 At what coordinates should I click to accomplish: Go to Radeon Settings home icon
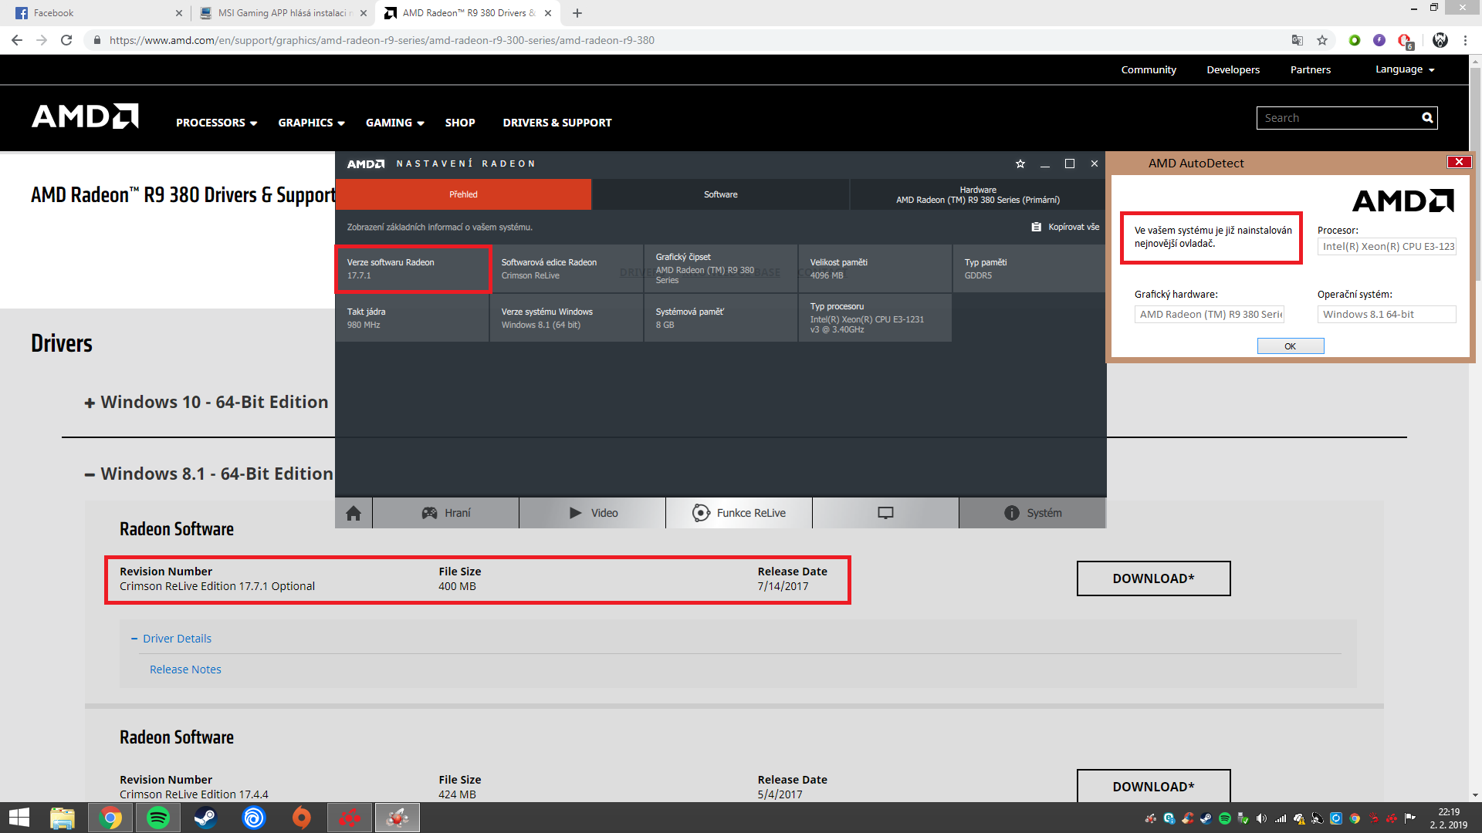tap(354, 513)
